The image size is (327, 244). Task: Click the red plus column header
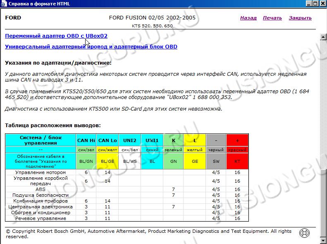(x=237, y=140)
